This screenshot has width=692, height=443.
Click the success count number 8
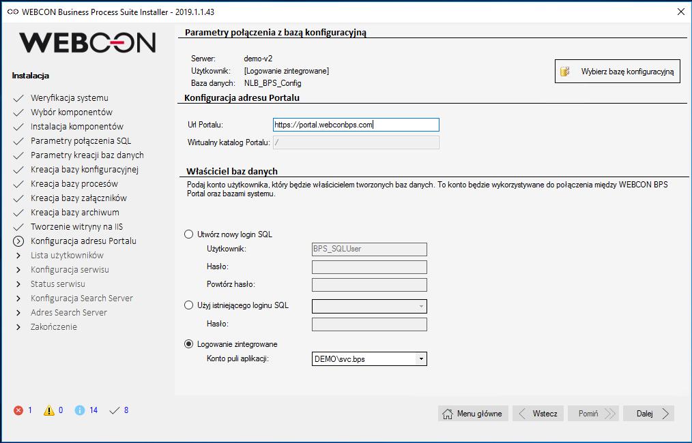tap(126, 410)
